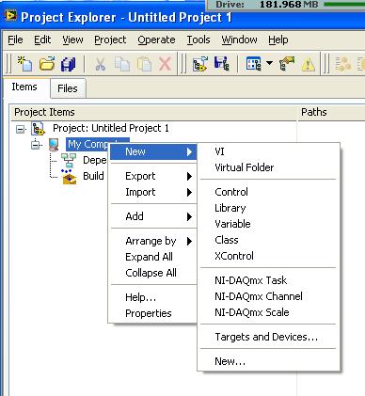Click the Build Specifications box icon
This screenshot has height=396, width=365.
coord(69,177)
